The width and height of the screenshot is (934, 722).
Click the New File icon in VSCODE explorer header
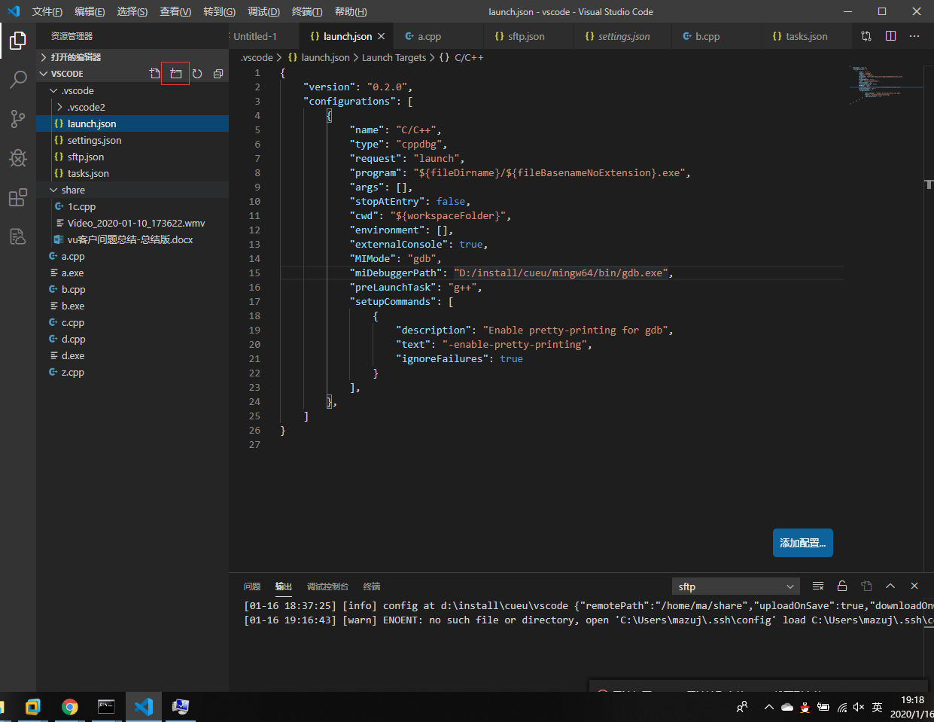pyautogui.click(x=155, y=73)
